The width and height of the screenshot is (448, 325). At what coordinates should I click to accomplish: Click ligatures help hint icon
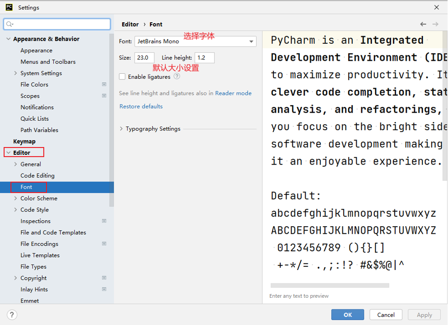[177, 76]
